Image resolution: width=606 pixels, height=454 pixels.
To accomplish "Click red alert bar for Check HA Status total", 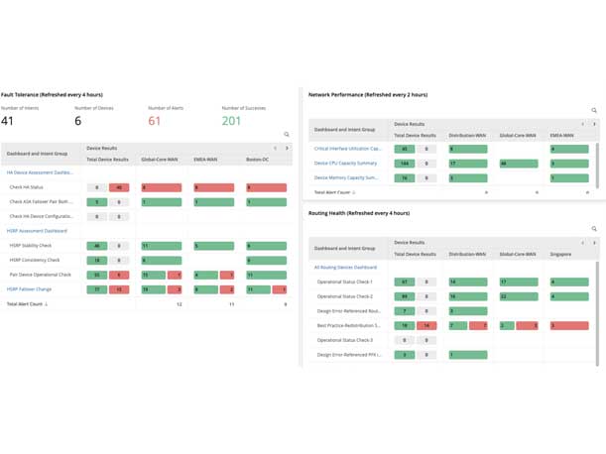I will point(119,187).
